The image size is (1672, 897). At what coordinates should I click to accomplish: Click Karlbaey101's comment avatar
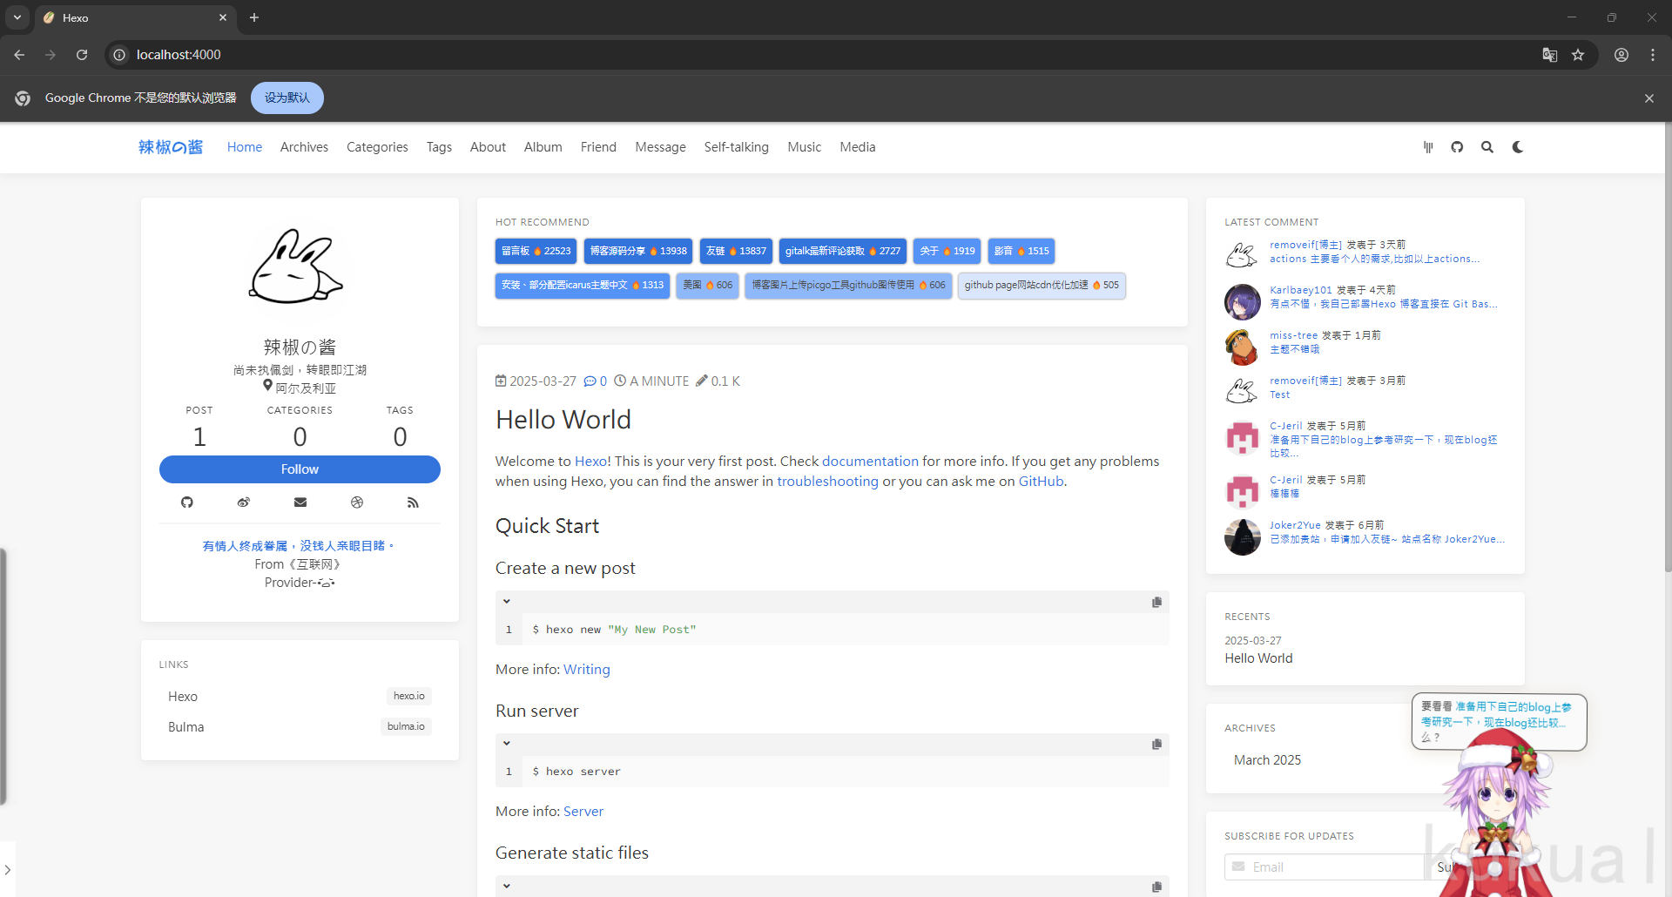[1242, 301]
